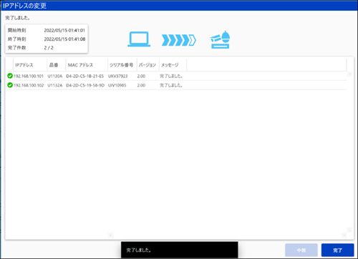Click the 中断 button
358x259 pixels.
pos(301,250)
